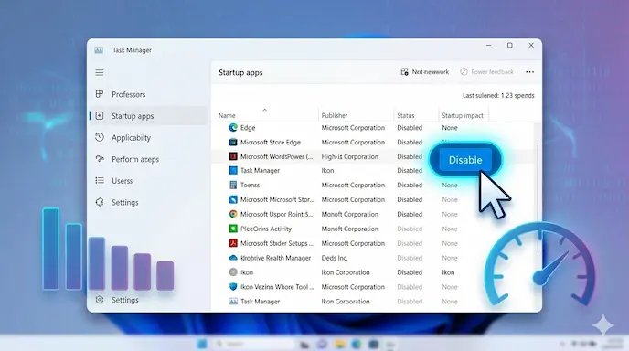Image resolution: width=629 pixels, height=351 pixels.
Task: Open the Edge icon on the taskbar
Action: tap(357, 345)
